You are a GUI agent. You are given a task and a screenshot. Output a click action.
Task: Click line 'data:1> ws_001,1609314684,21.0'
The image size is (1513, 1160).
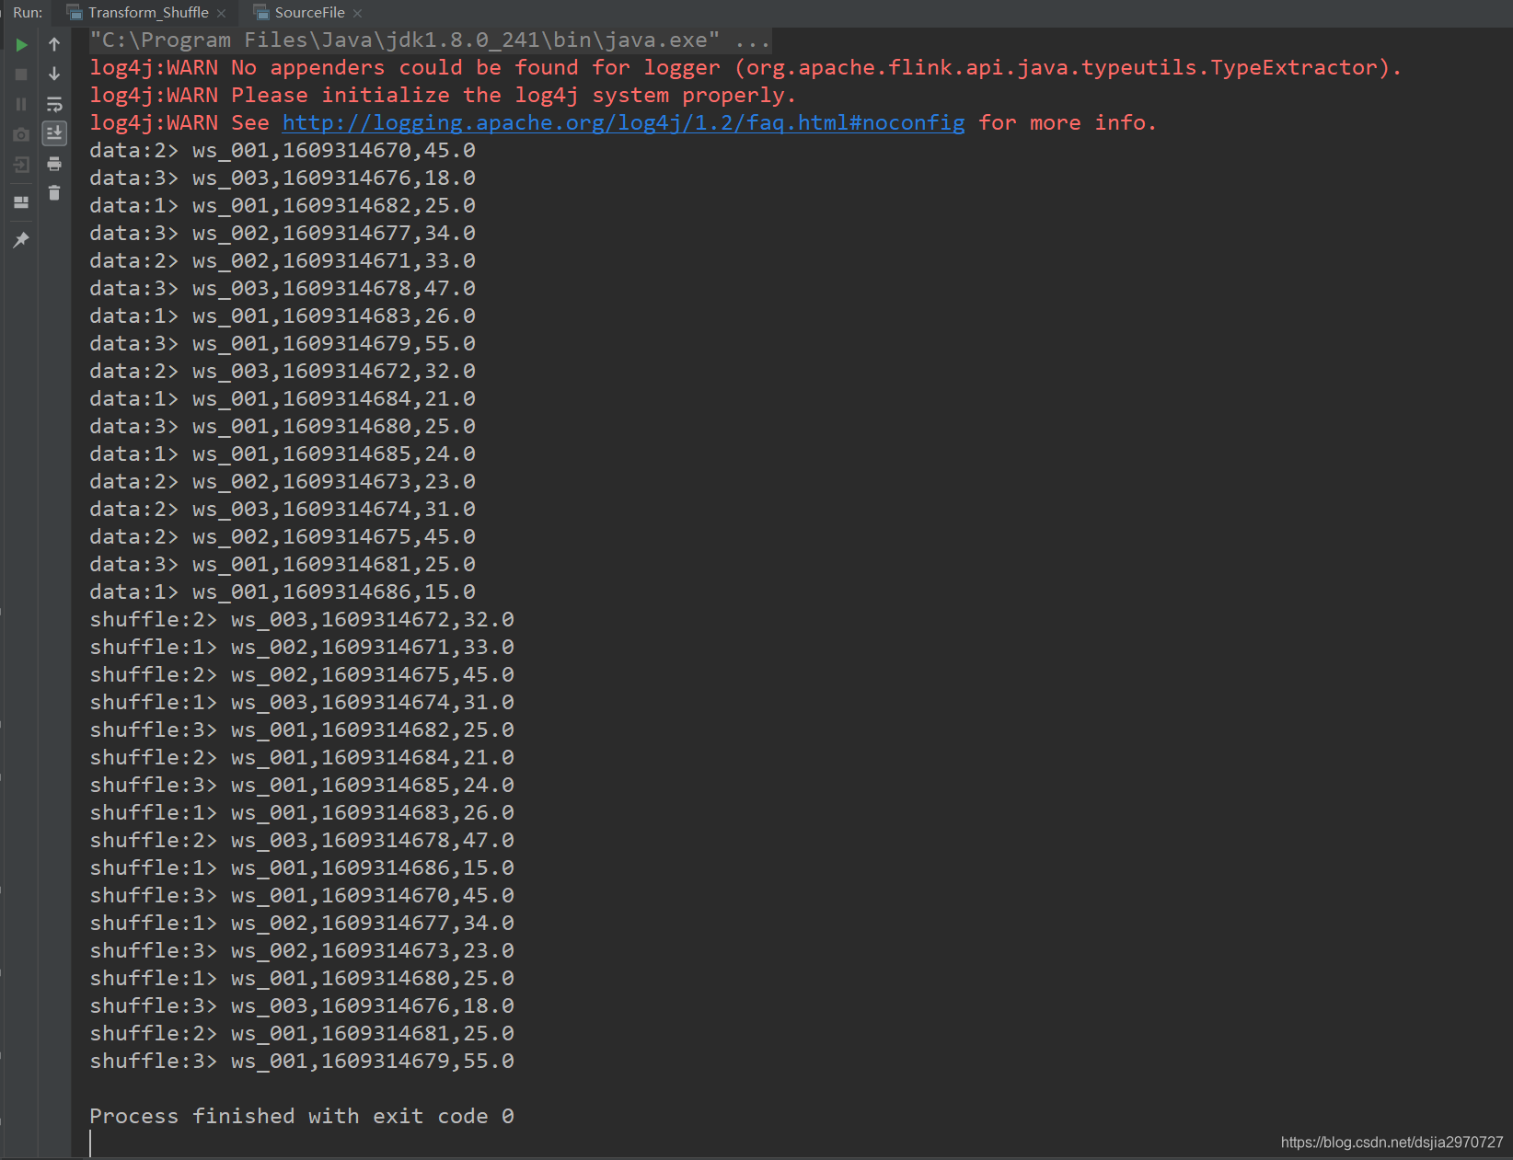point(283,398)
